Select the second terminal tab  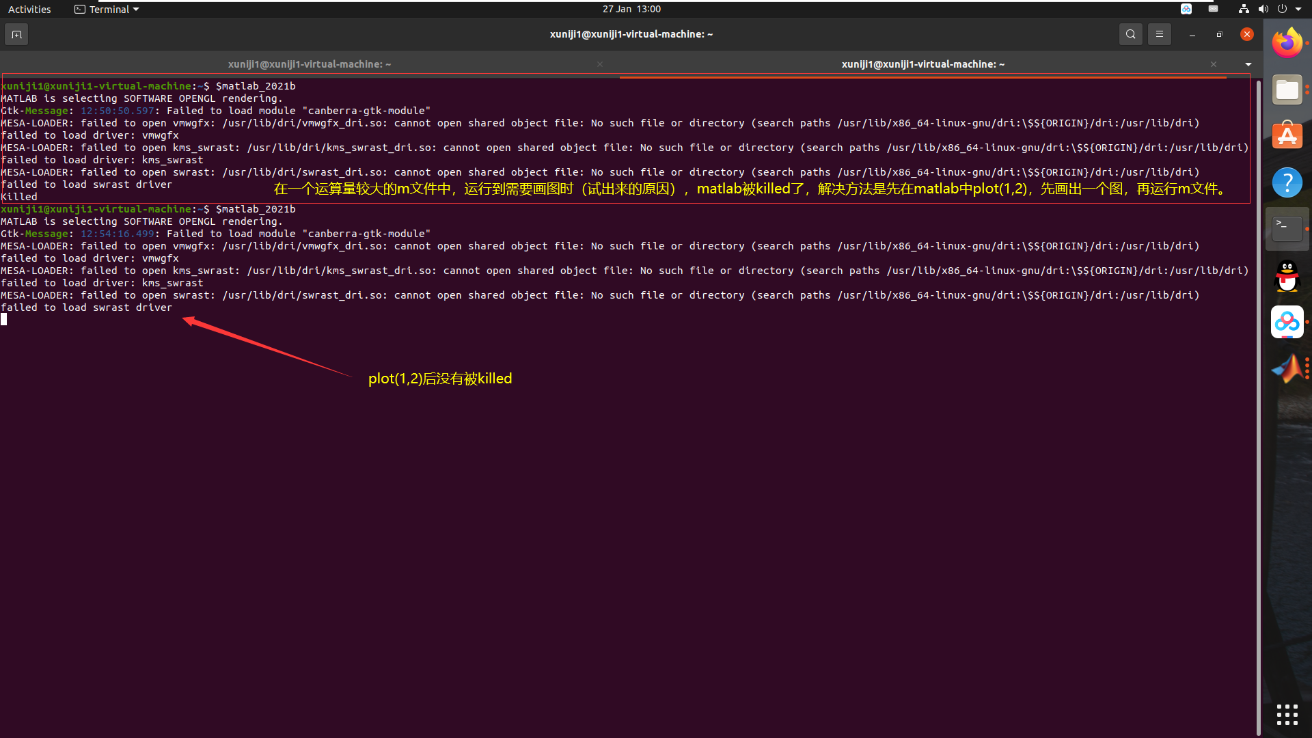pos(922,64)
